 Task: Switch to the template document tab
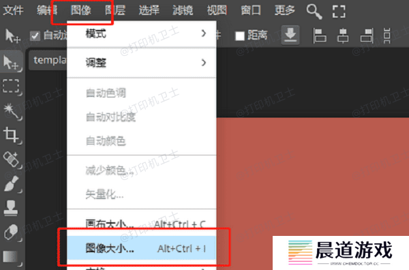tap(48, 60)
